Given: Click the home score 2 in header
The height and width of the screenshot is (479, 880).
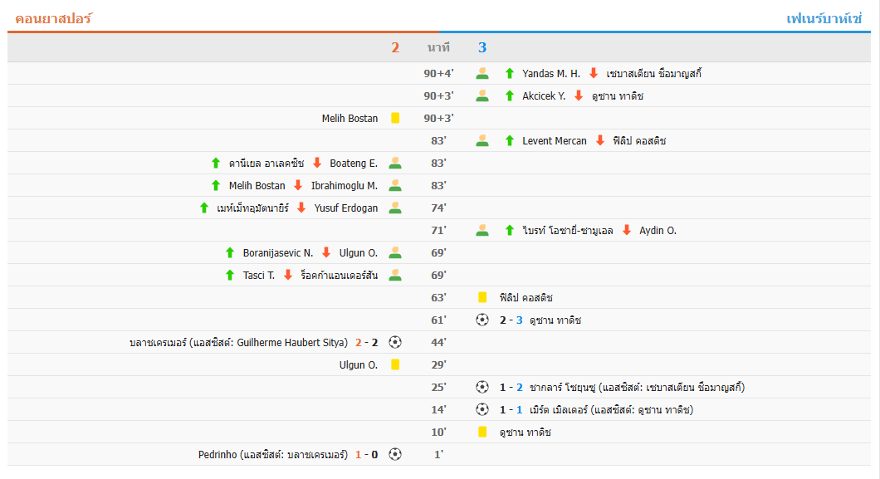Looking at the screenshot, I should pyautogui.click(x=395, y=47).
